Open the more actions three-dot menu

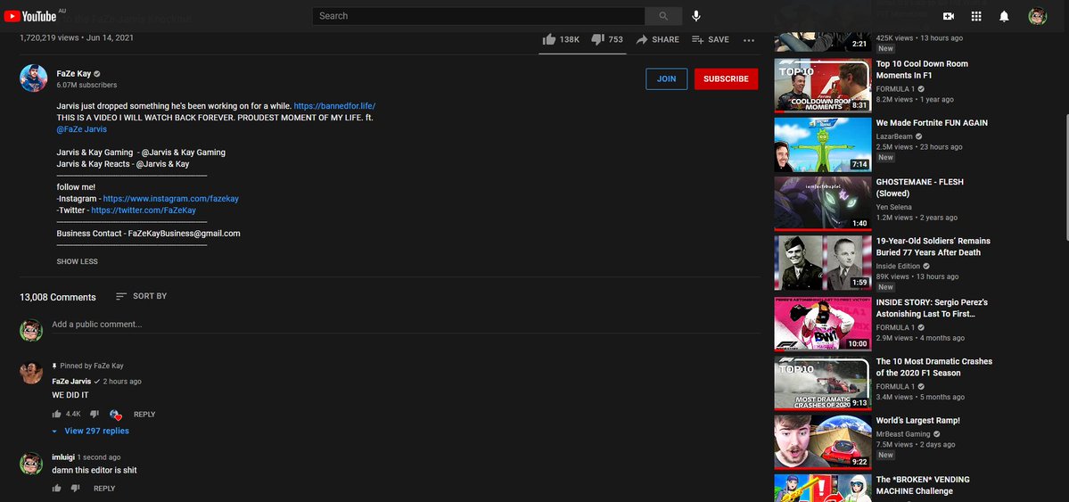click(x=749, y=40)
